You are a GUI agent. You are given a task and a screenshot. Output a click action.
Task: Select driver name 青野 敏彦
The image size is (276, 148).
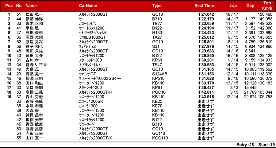(34, 124)
